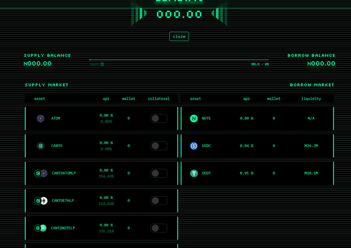Click the borrow limit progress bar
Viewport: 351px width, 248px height.
(x=179, y=60)
